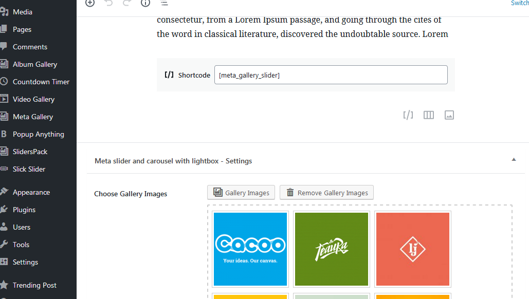Image resolution: width=529 pixels, height=299 pixels.
Task: Open the Comments menu item
Action: (x=30, y=47)
